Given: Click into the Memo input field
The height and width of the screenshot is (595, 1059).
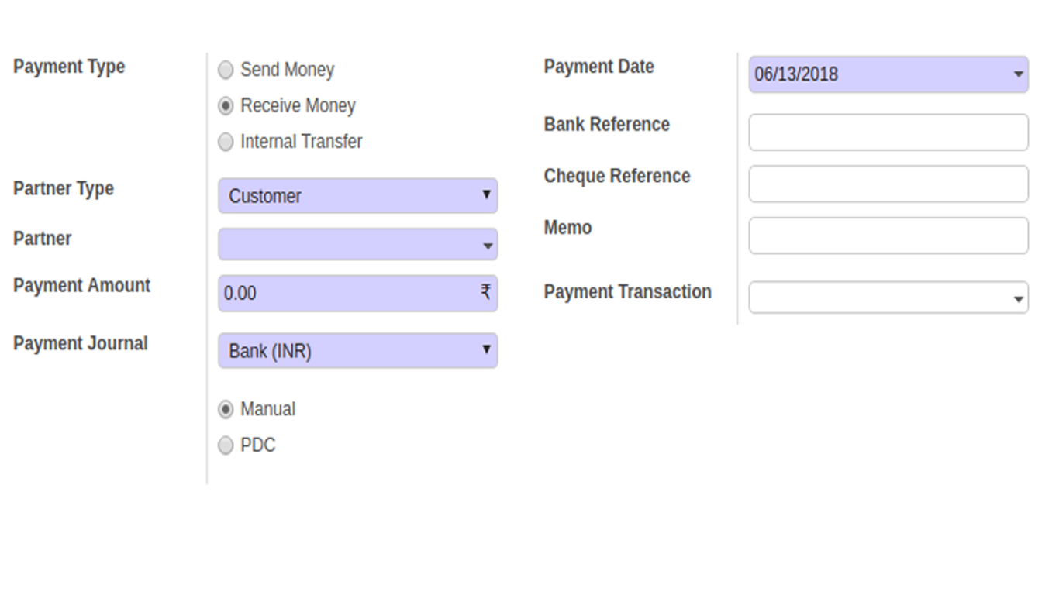Looking at the screenshot, I should (x=888, y=236).
